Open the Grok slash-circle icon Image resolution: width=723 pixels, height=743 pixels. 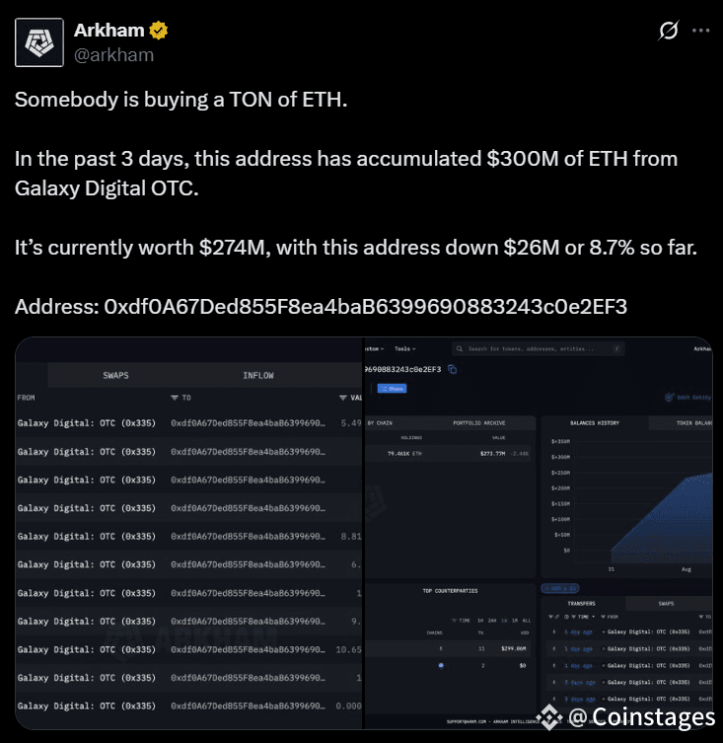(669, 31)
